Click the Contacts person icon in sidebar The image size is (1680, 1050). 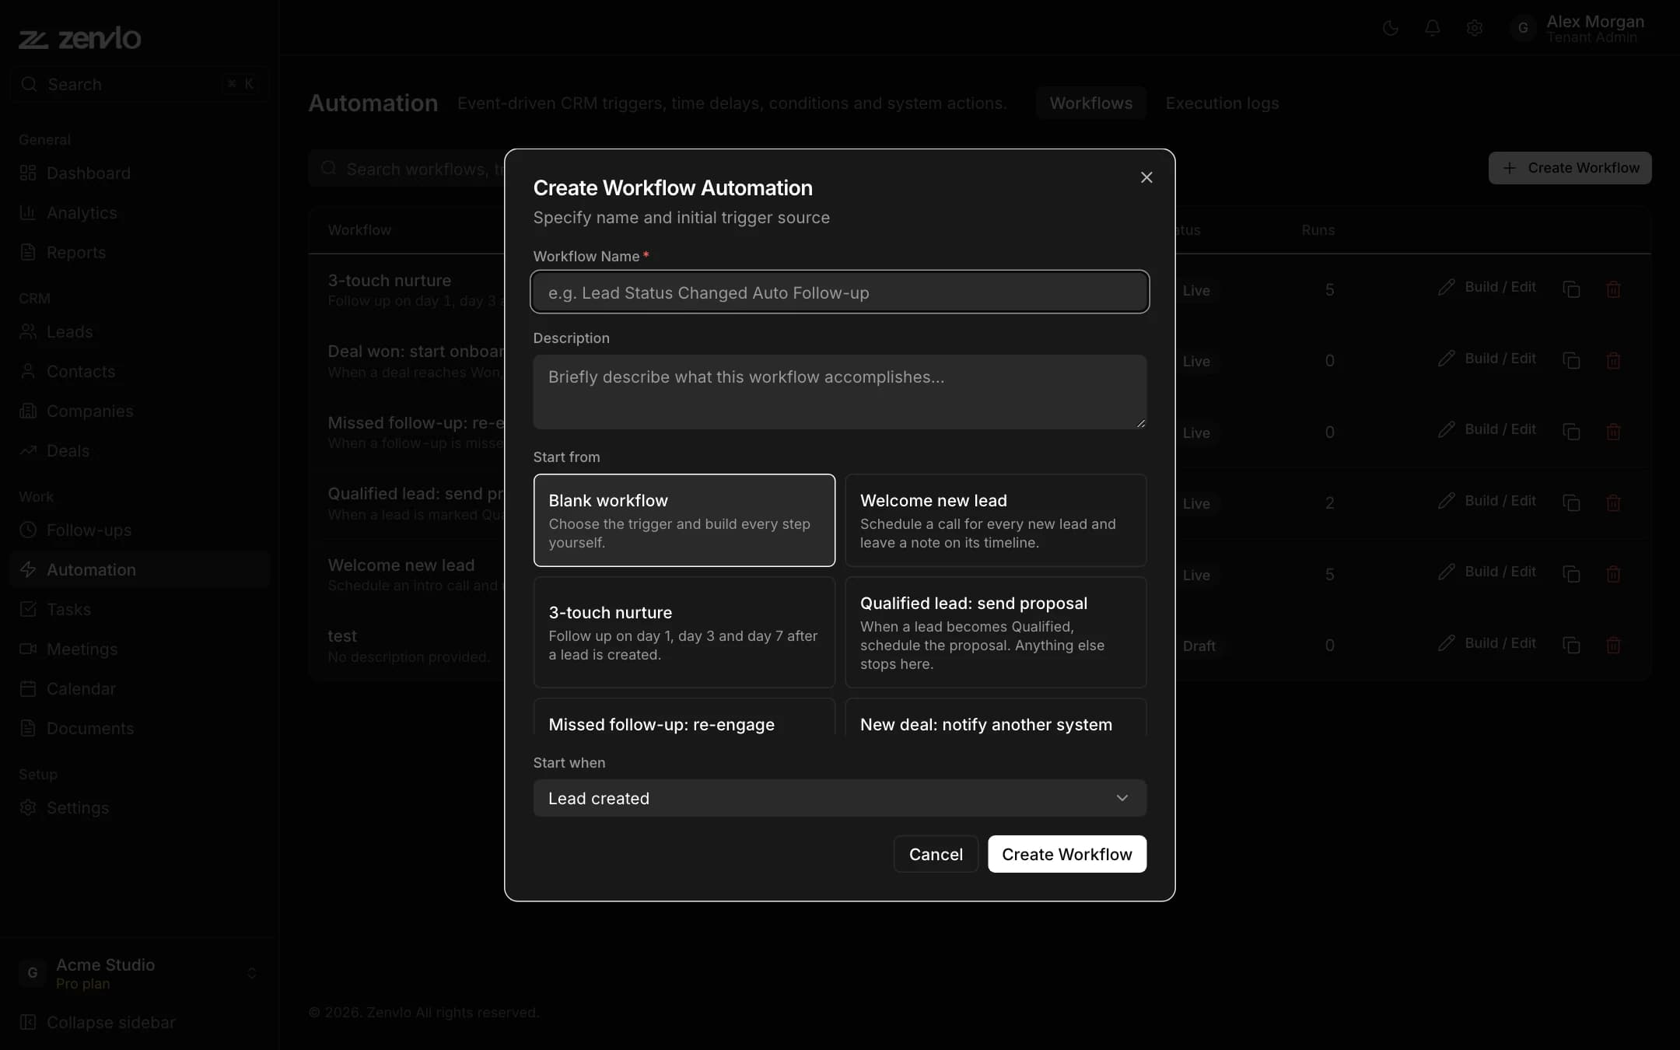28,371
